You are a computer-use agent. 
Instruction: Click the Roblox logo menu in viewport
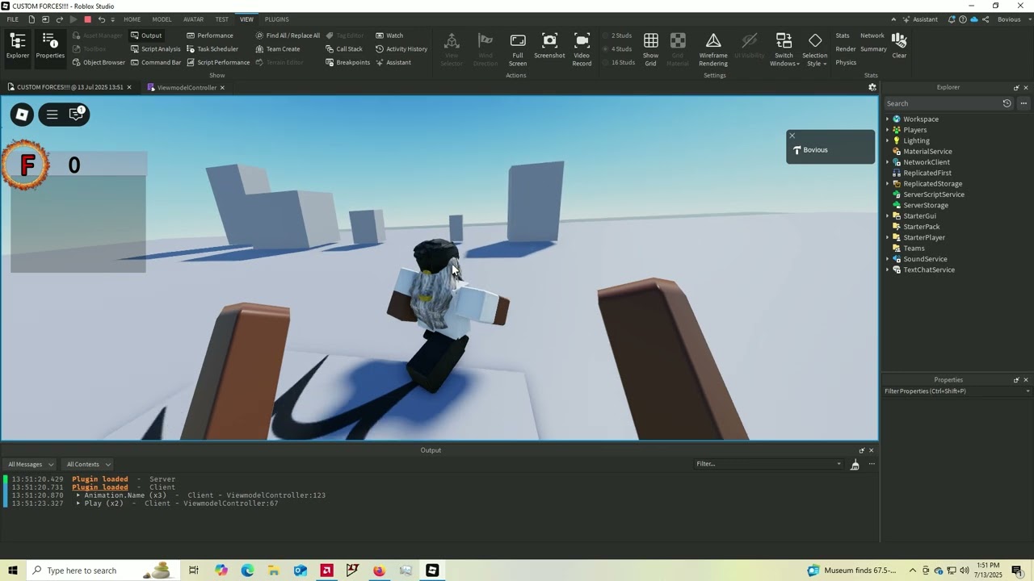pyautogui.click(x=23, y=115)
